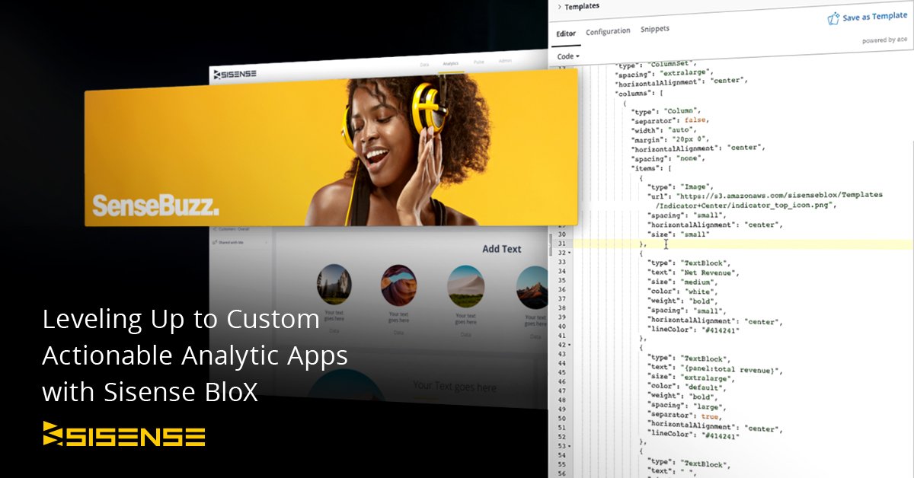Open the Code dropdown

point(568,56)
